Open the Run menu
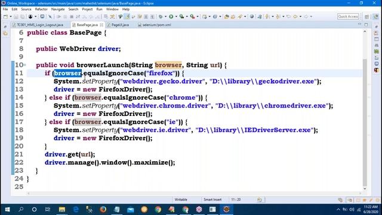Viewport: 382px width, 215px height. (100, 10)
